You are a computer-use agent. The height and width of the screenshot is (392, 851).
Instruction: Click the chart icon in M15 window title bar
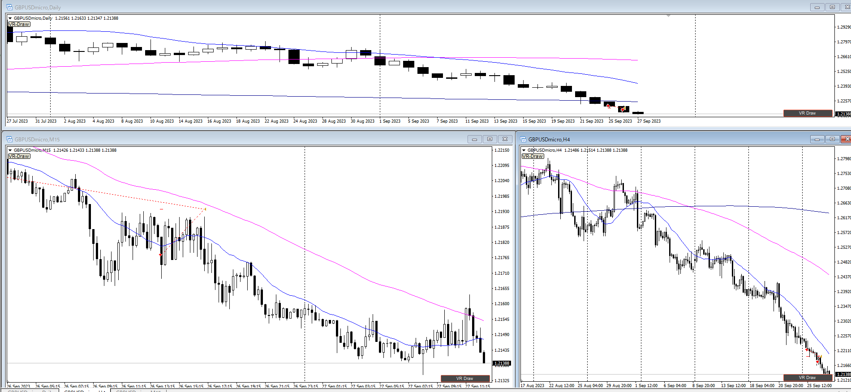(9, 139)
